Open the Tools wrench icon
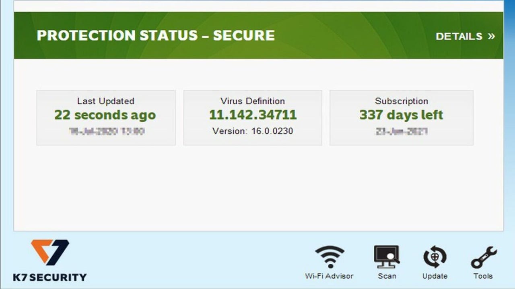This screenshot has height=289, width=515. 483,257
